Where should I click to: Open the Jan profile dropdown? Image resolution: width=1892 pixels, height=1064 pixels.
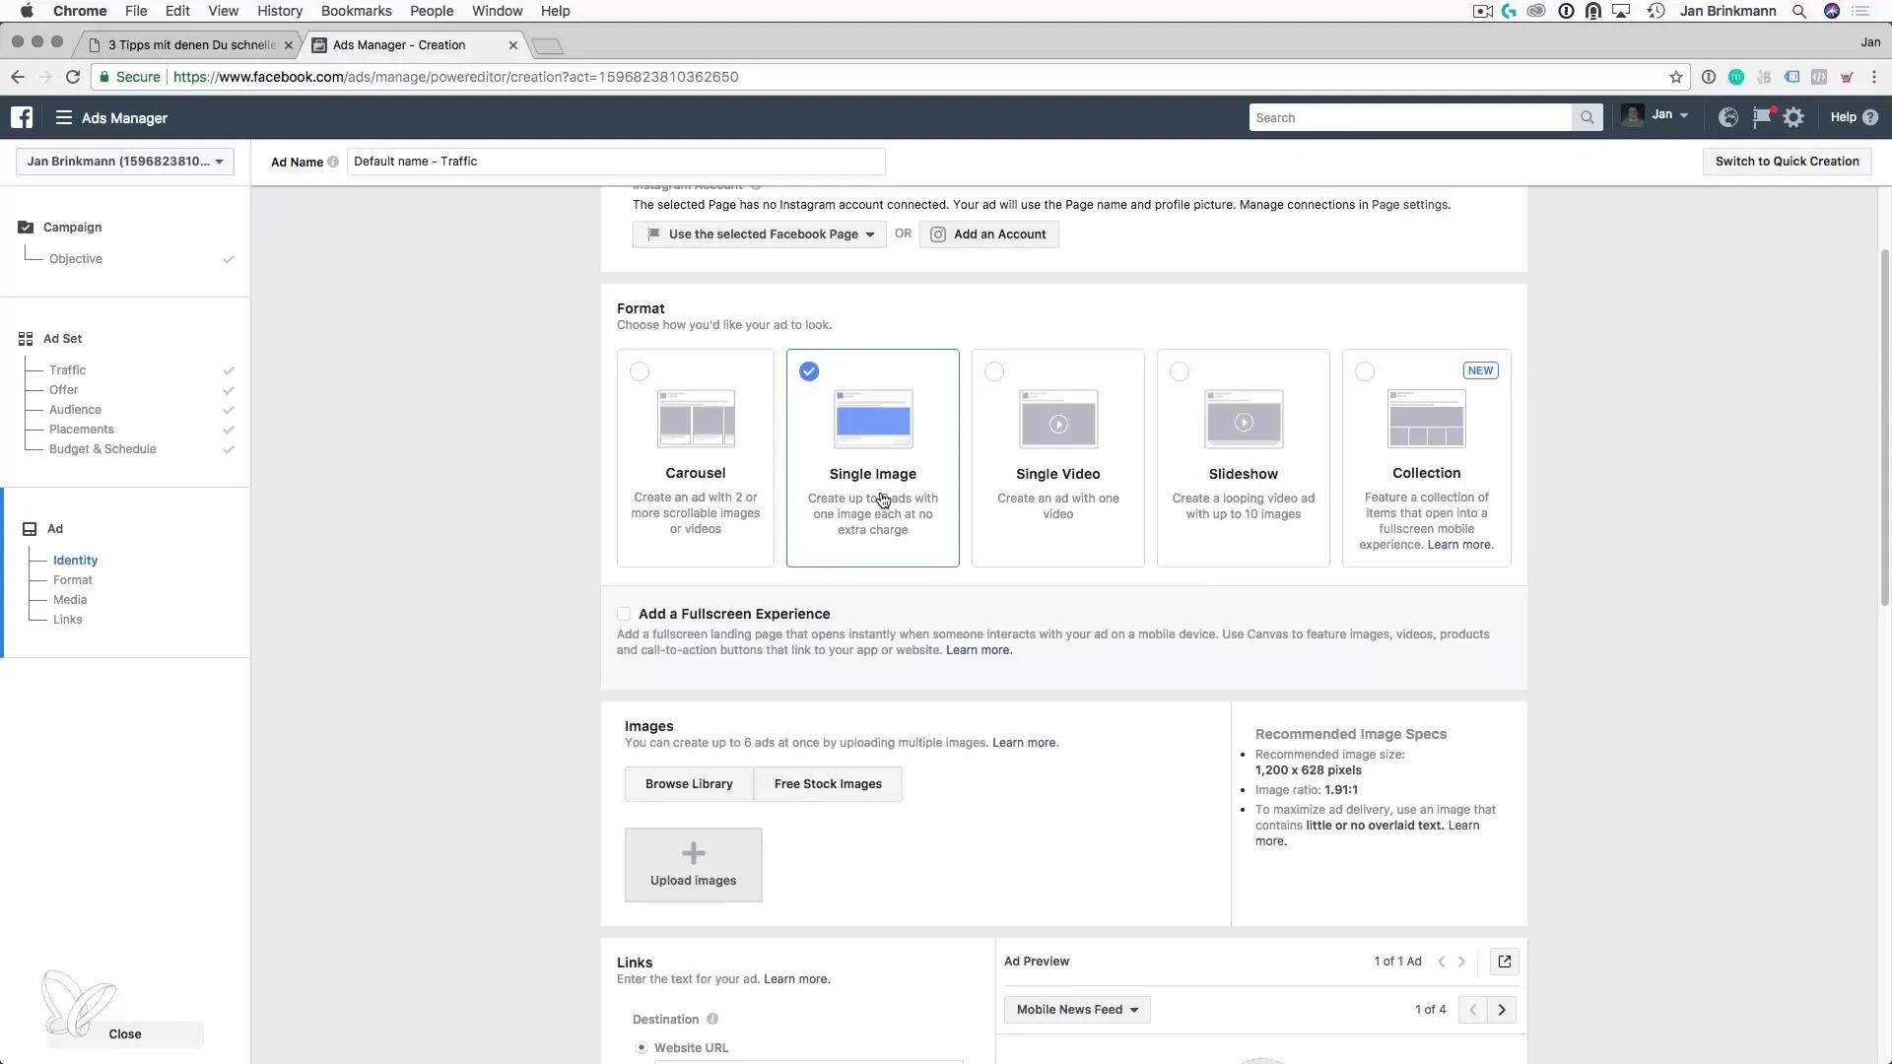coord(1655,115)
